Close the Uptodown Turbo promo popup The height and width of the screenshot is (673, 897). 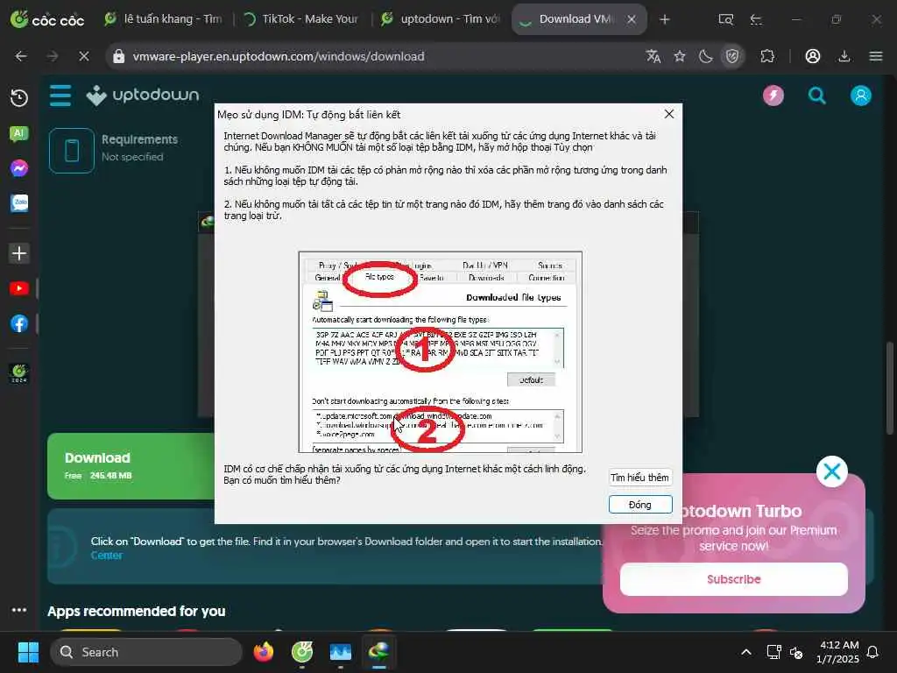pos(832,471)
